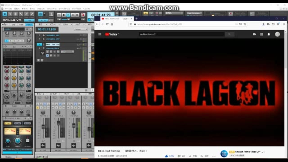Click the YouTube search magnifier button

(229, 34)
